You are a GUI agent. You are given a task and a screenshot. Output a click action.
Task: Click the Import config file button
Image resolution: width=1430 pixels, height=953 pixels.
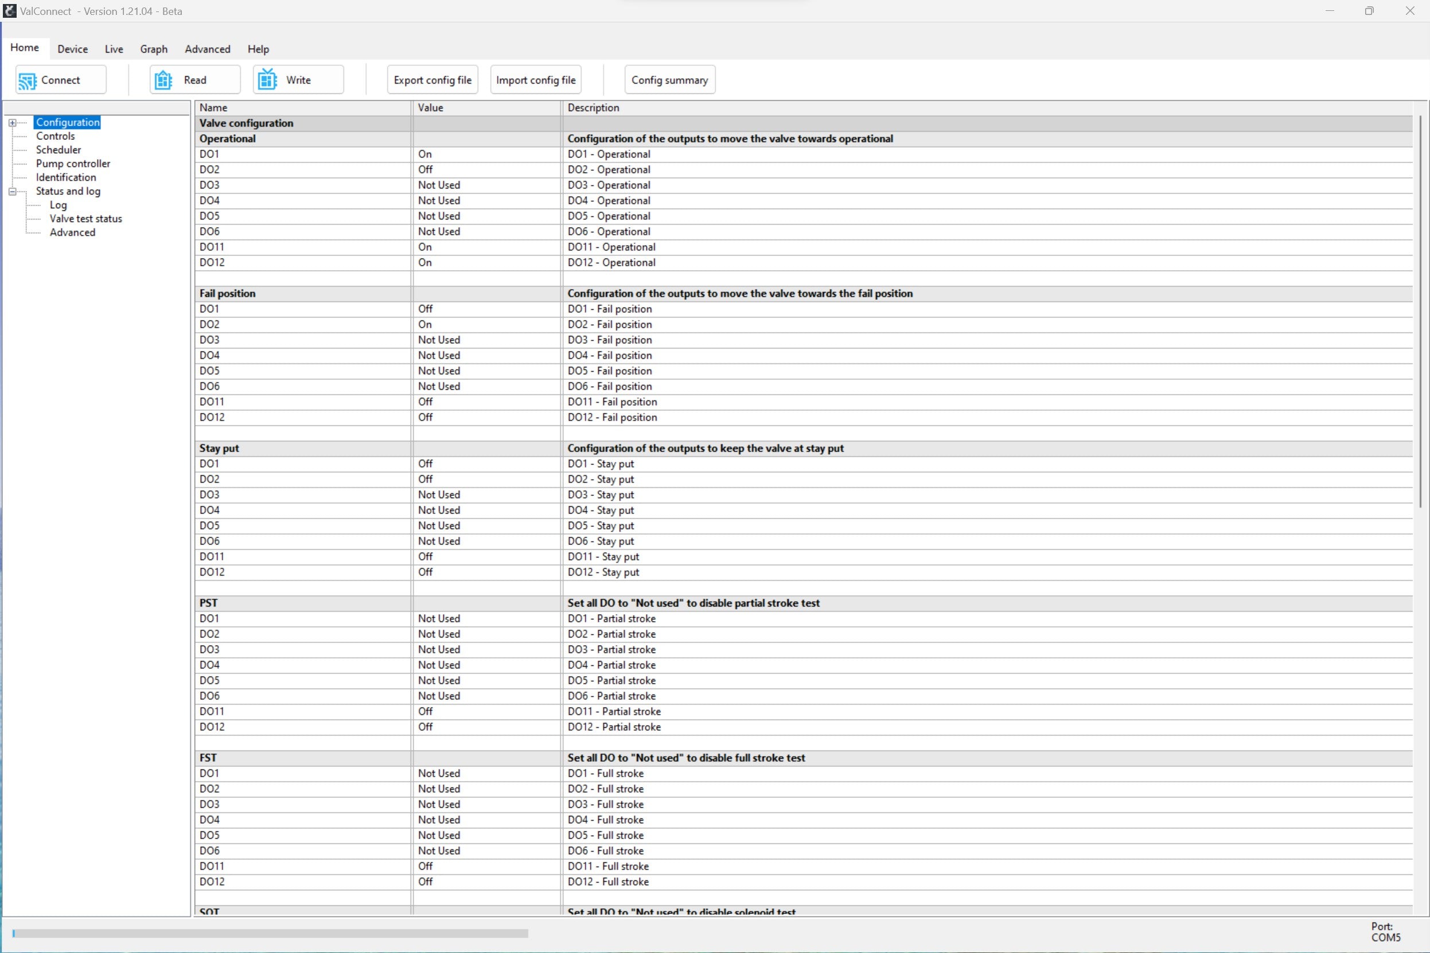point(536,80)
